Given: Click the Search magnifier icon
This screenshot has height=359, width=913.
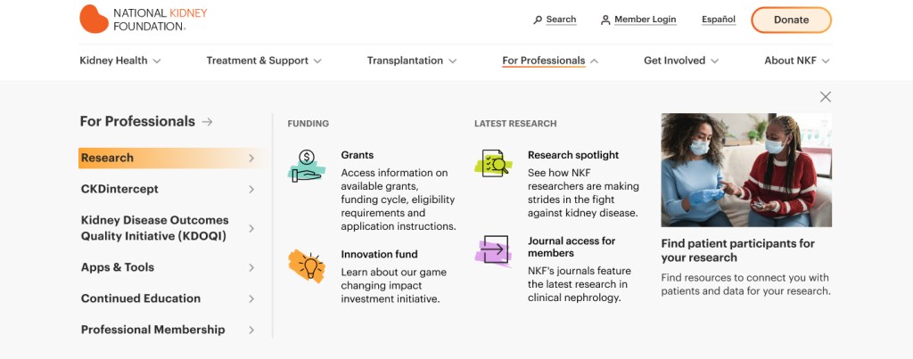Looking at the screenshot, I should click(x=538, y=20).
